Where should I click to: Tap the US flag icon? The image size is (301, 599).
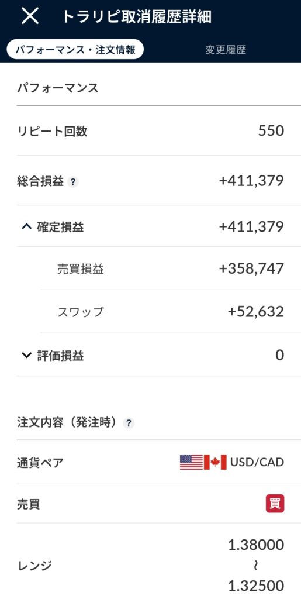pyautogui.click(x=191, y=462)
